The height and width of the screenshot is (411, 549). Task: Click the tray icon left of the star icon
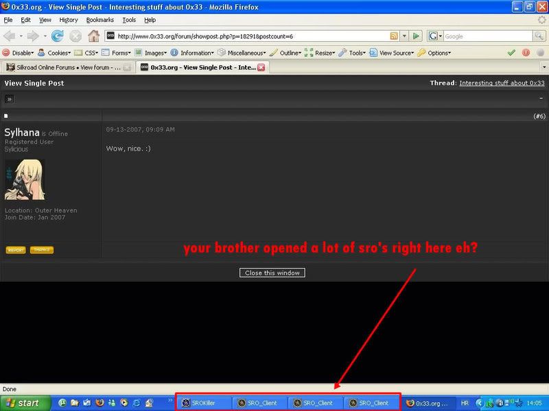(509, 403)
